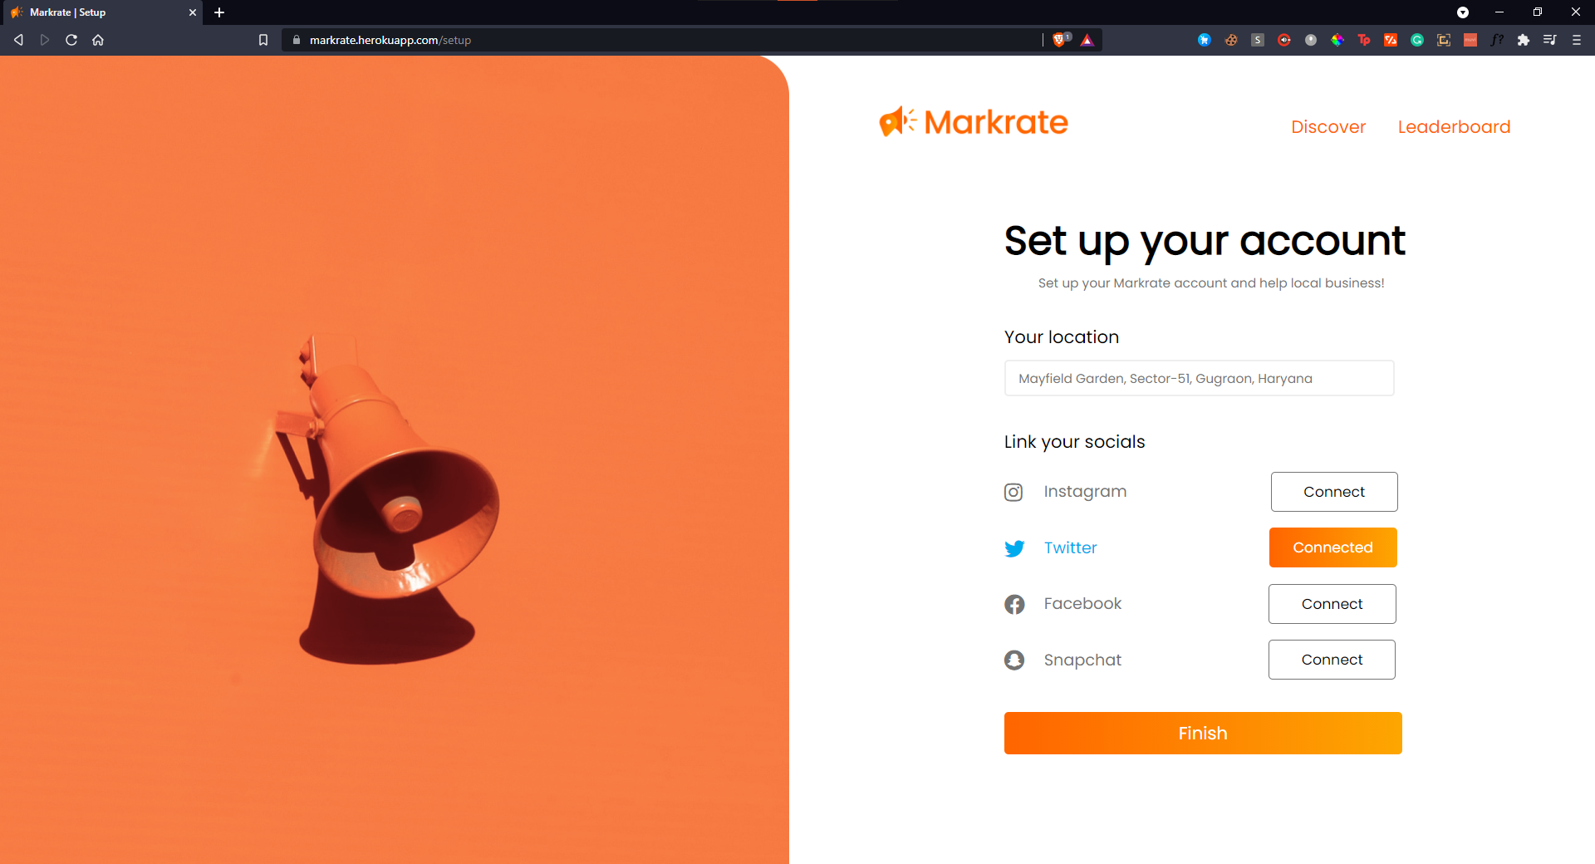Open the Brave Shields lion icon
1595x864 pixels.
pyautogui.click(x=1060, y=40)
